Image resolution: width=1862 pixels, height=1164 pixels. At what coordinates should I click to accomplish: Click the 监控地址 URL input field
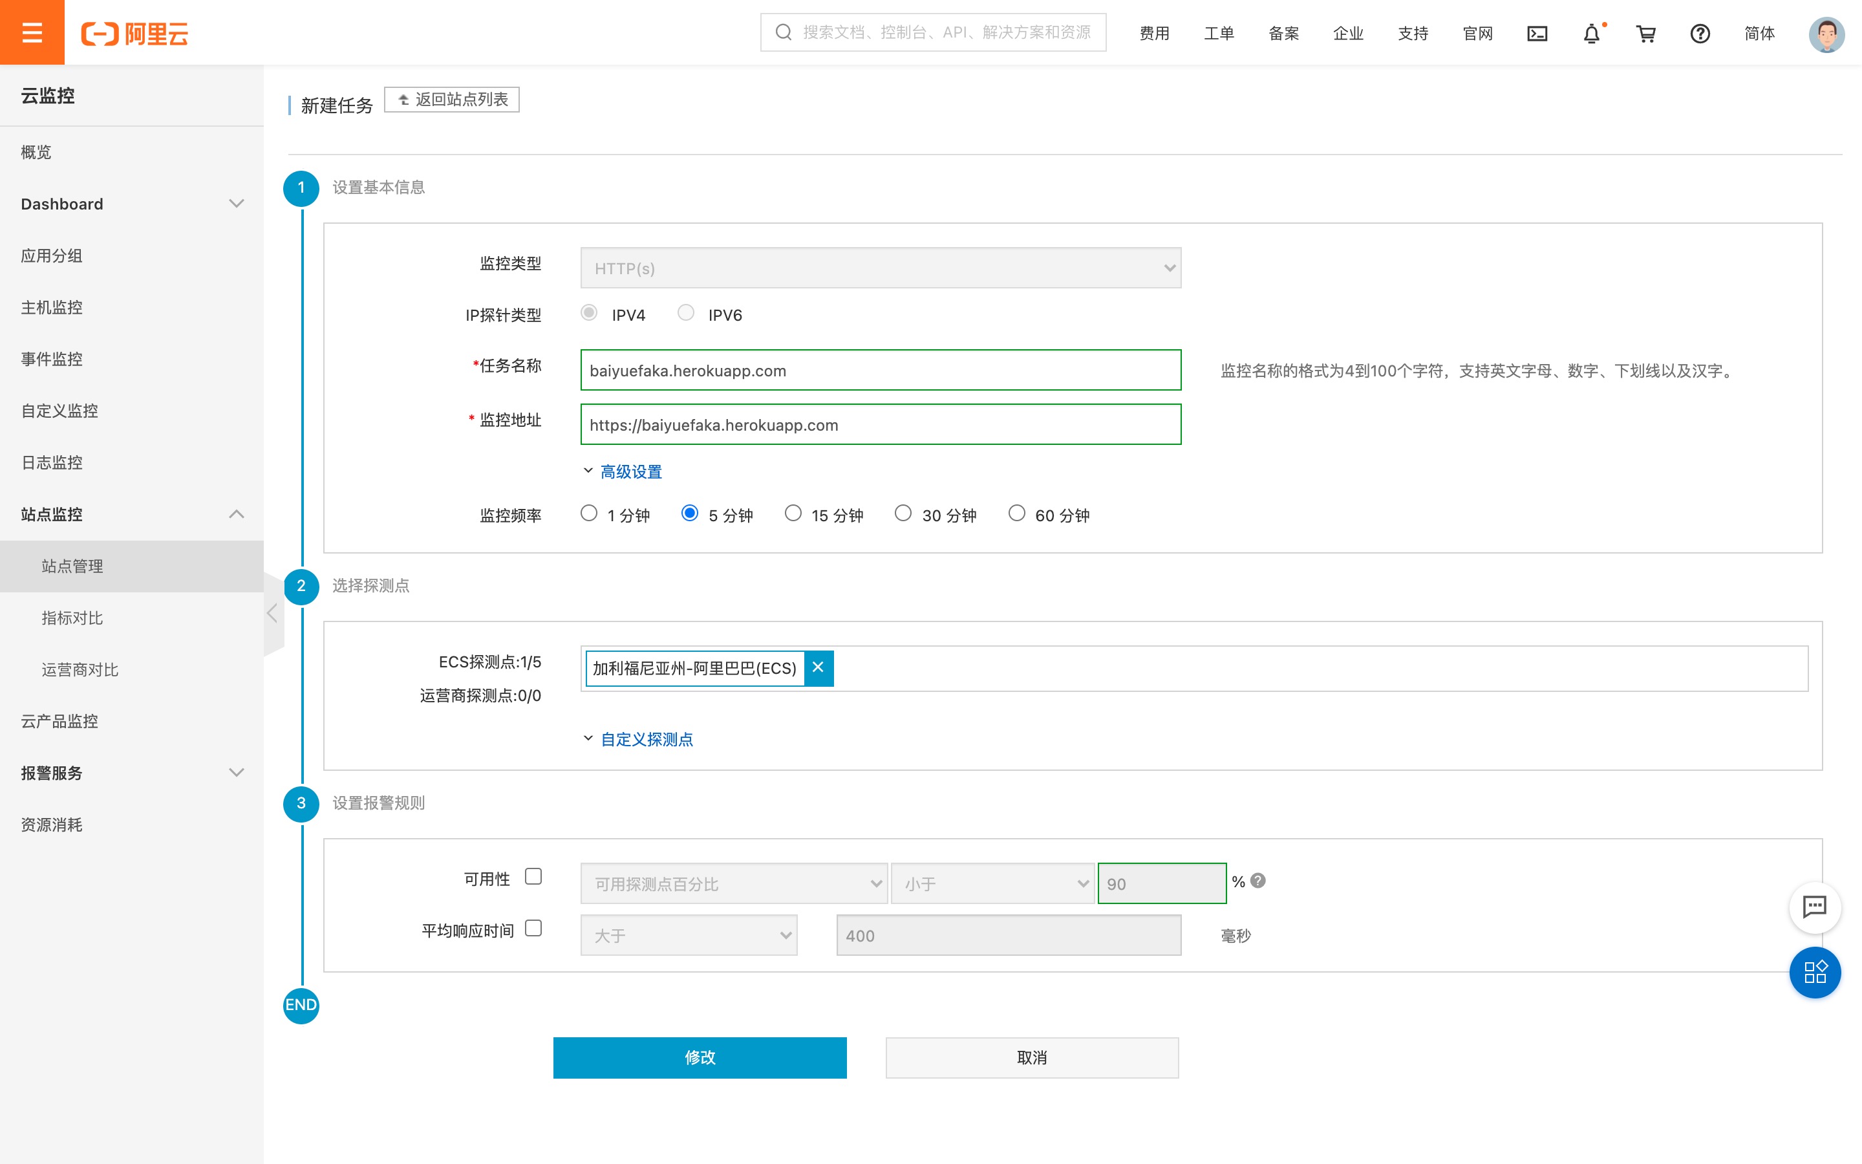click(880, 424)
